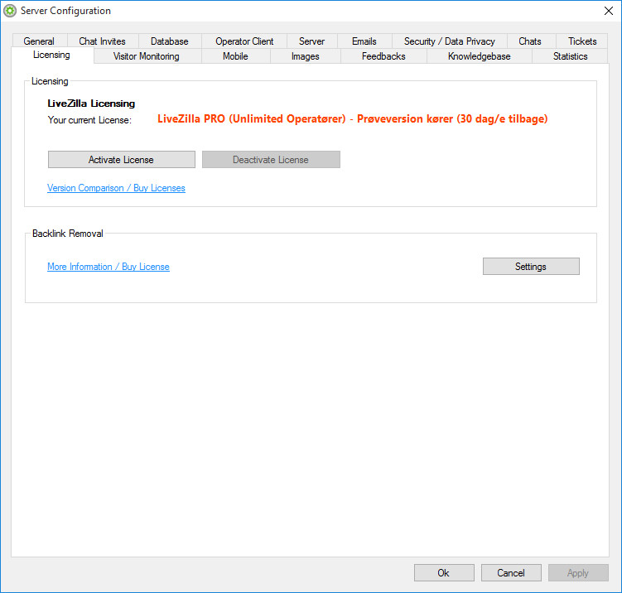Open Version Comparison / Buy Licenses link
Viewport: 622px width, 593px height.
pos(116,188)
